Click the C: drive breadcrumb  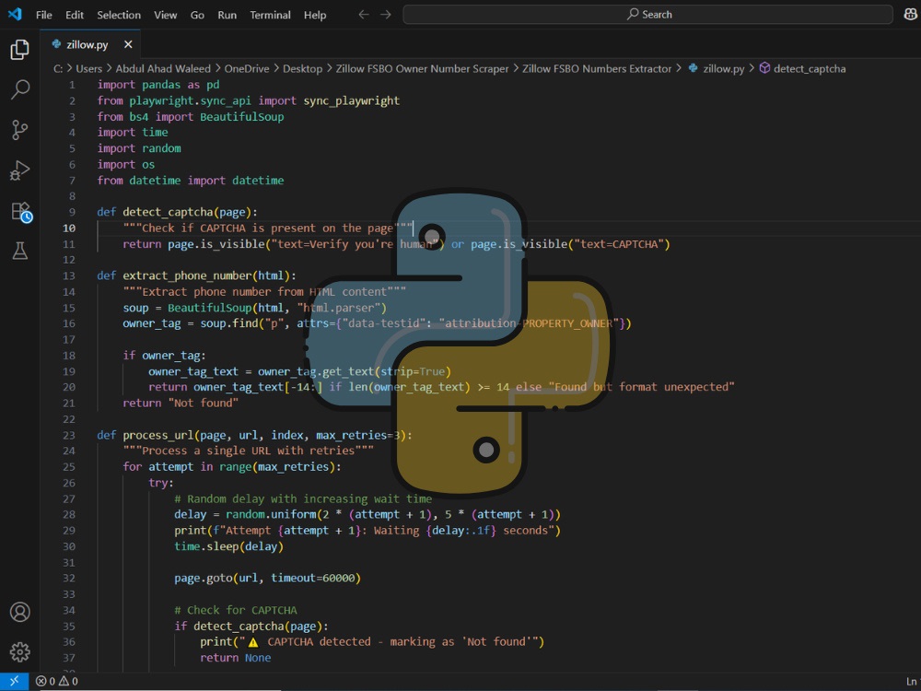pos(57,68)
